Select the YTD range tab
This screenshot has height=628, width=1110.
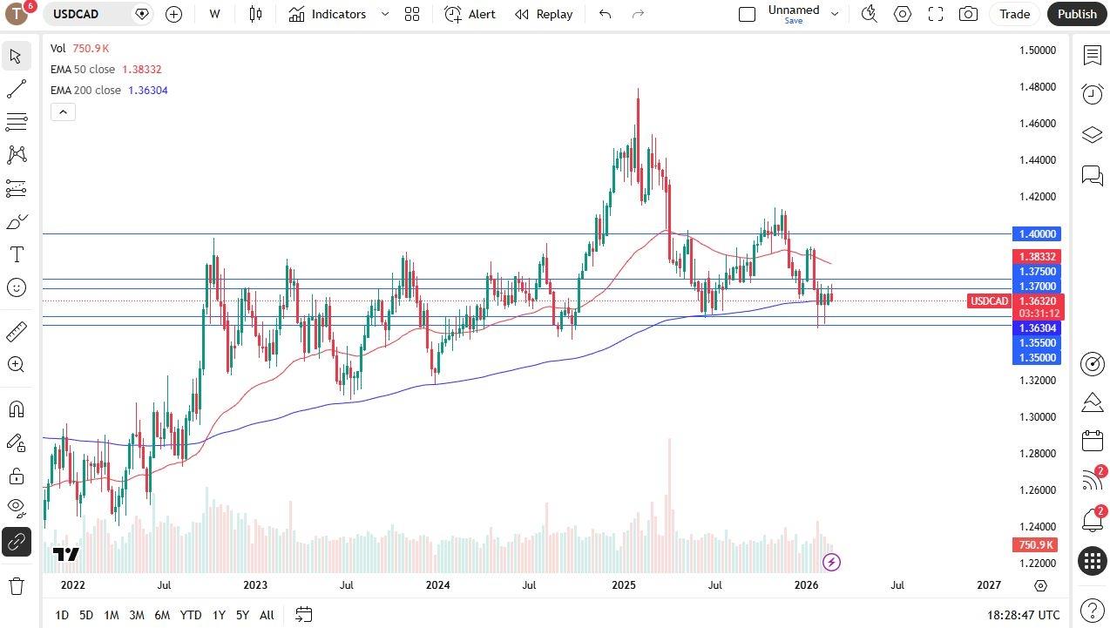pos(191,615)
